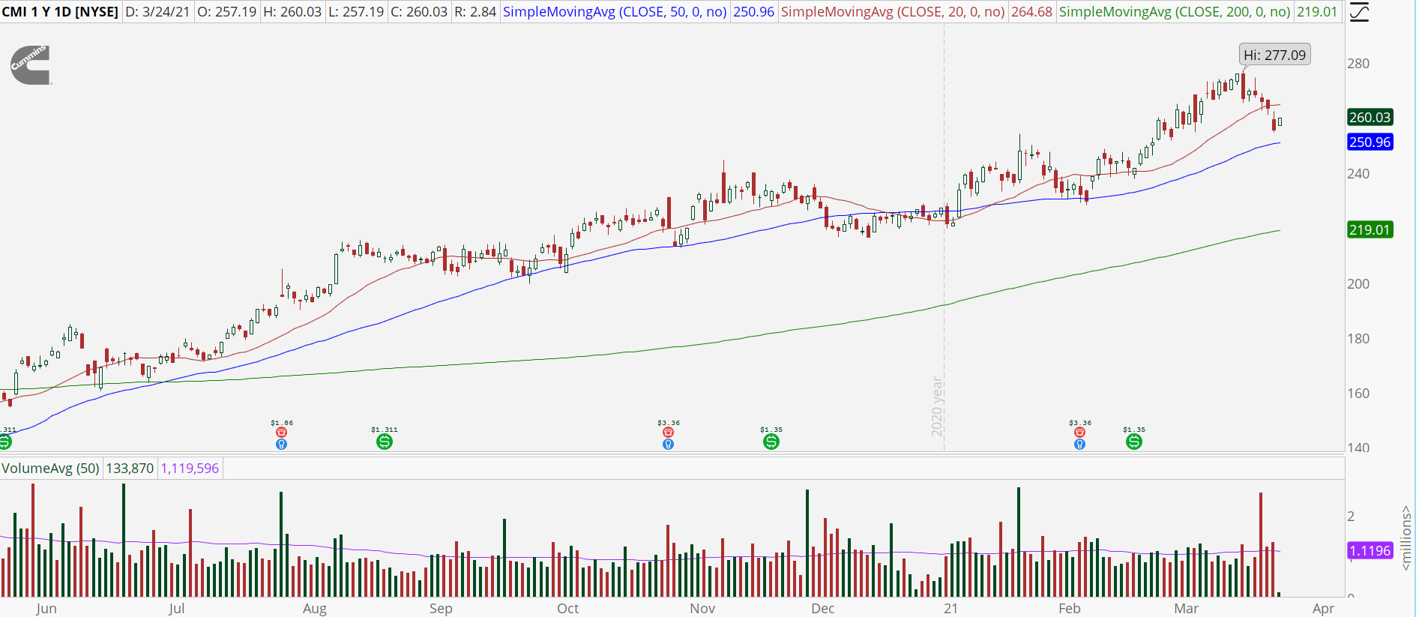Click the Dec label on the time axis
The height and width of the screenshot is (617, 1416).
coord(823,608)
